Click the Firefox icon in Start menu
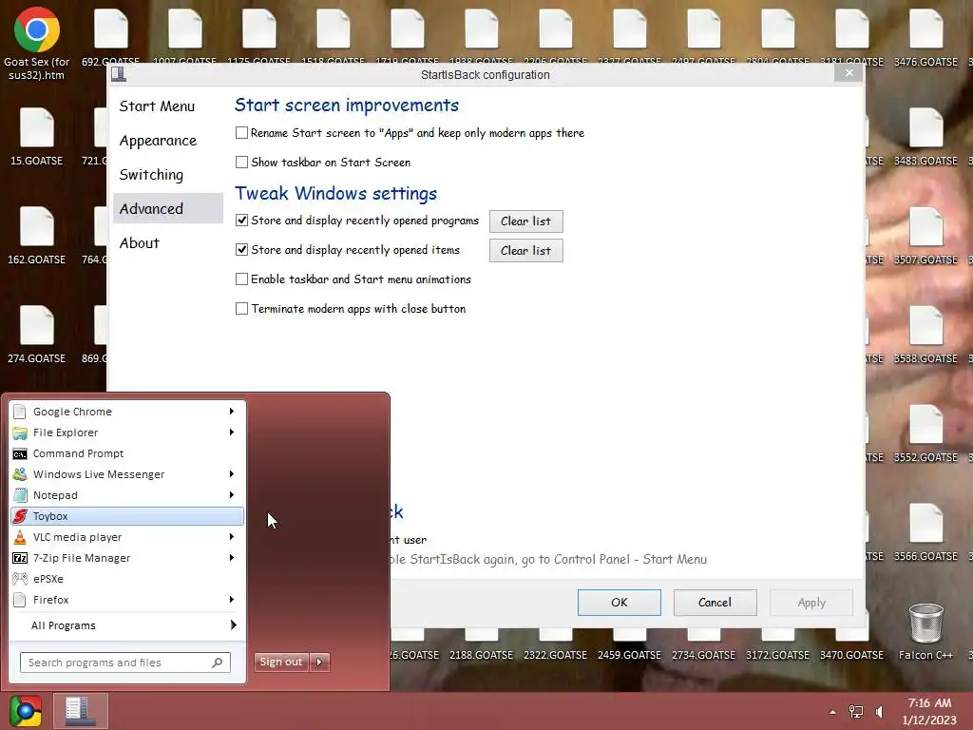973x730 pixels. click(x=20, y=600)
